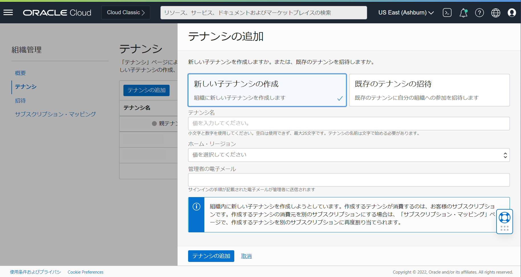Open the 招待 sidebar item
Viewport: 521px width, 277px height.
20,100
